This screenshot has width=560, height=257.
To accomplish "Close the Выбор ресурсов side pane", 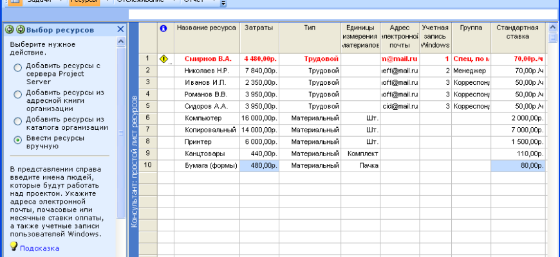I will 120,30.
